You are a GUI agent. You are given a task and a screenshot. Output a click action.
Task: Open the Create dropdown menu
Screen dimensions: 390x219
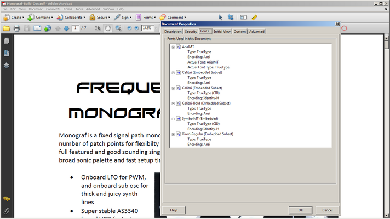14,18
